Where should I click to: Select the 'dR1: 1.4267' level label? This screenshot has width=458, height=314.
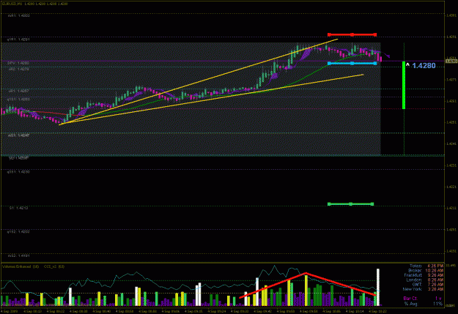[x=18, y=91]
